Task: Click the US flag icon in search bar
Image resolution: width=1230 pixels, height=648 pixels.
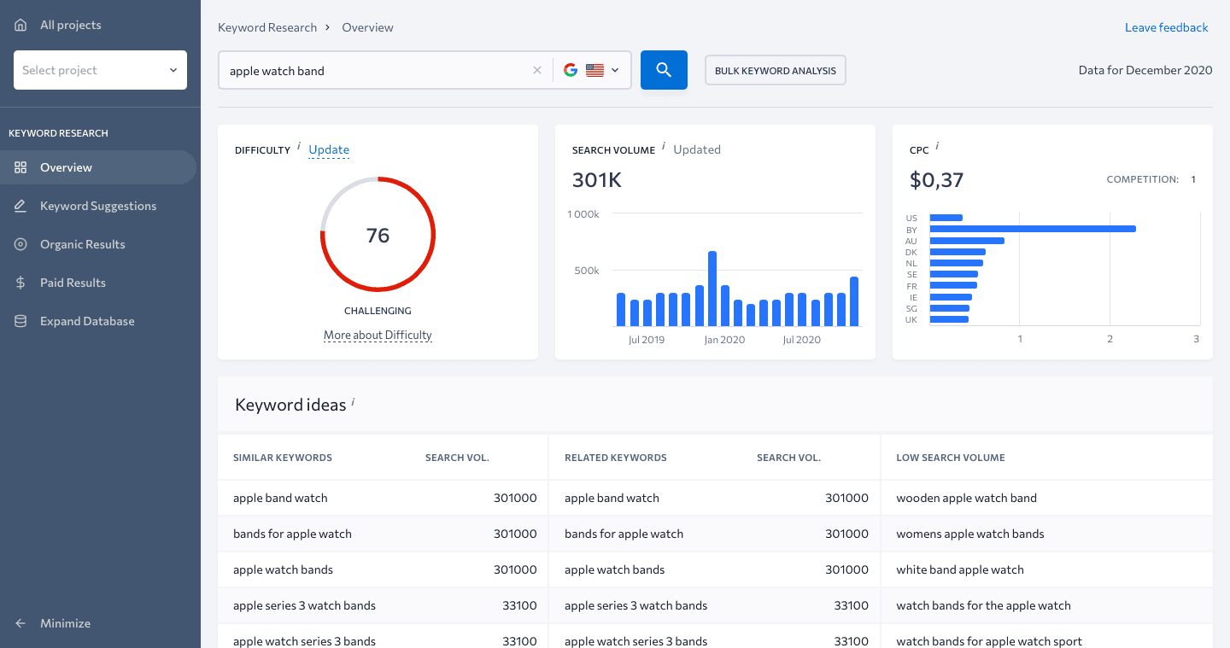Action: [x=594, y=70]
